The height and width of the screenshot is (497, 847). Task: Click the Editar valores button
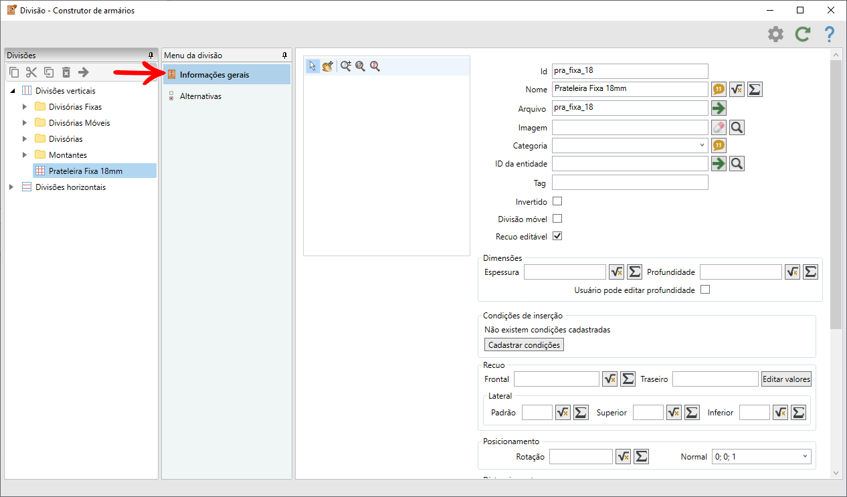tap(786, 379)
